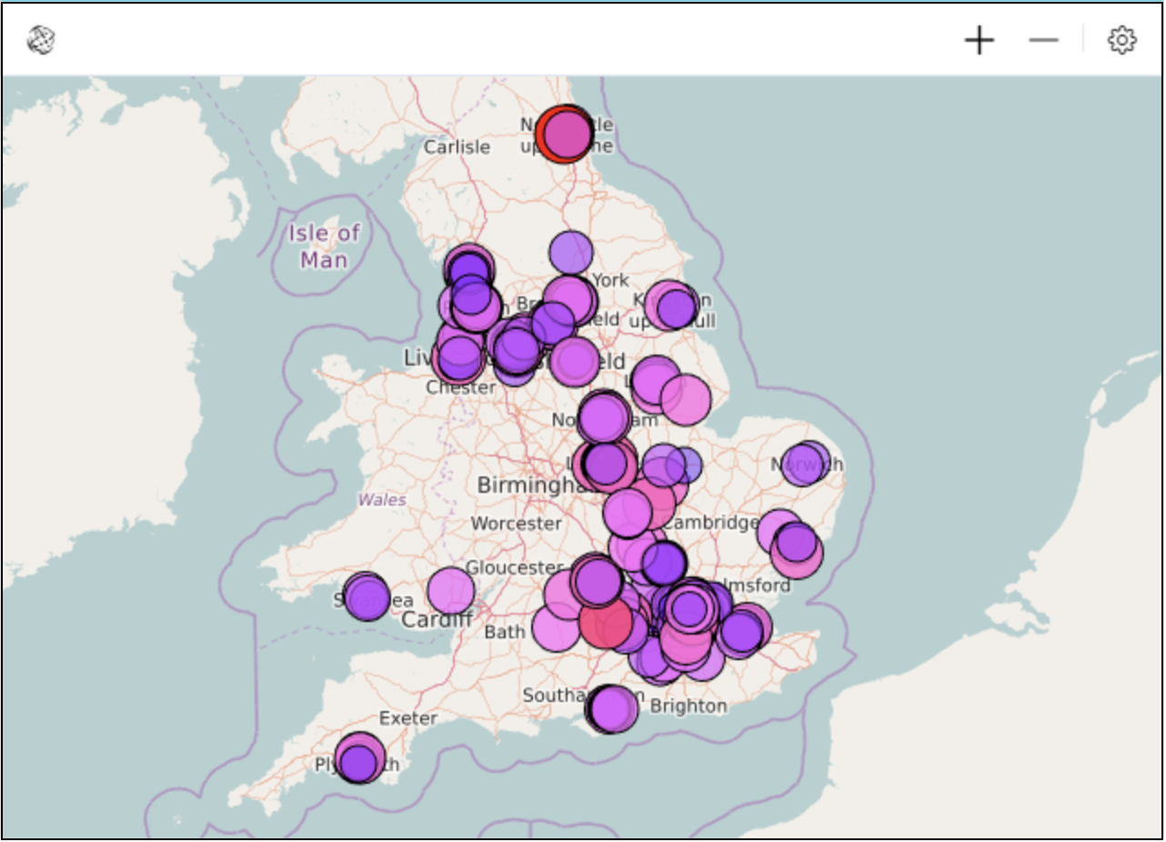Click the purple marker at Swansea
Screen dimensions: 1166x842
367,598
